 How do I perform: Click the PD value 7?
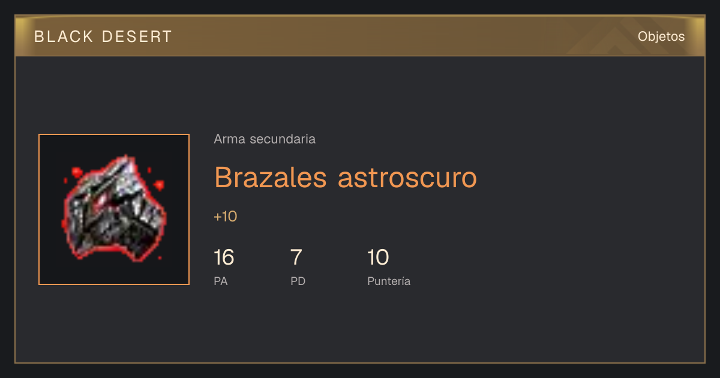pos(296,257)
